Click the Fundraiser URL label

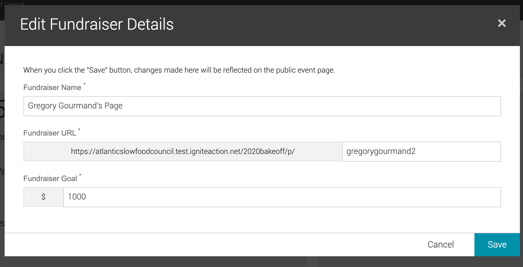[50, 133]
